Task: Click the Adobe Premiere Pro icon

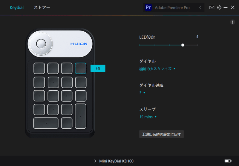Action: 148,7
